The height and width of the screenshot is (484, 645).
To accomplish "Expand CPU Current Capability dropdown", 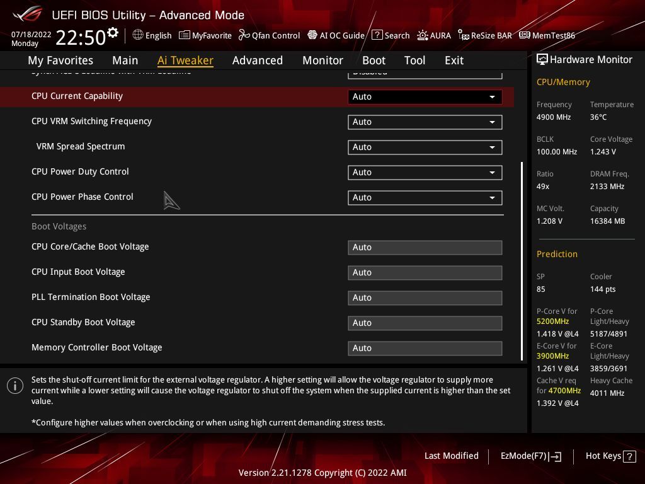I will pos(425,96).
